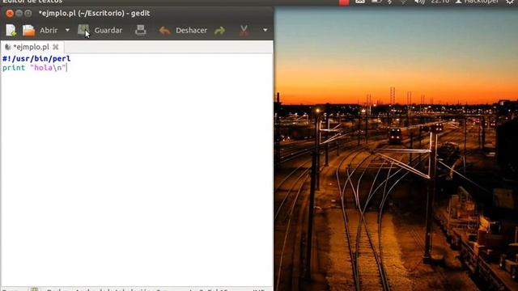This screenshot has width=518, height=291.
Task: Click the #!/usr/bin/perl shebang line
Action: [36, 59]
